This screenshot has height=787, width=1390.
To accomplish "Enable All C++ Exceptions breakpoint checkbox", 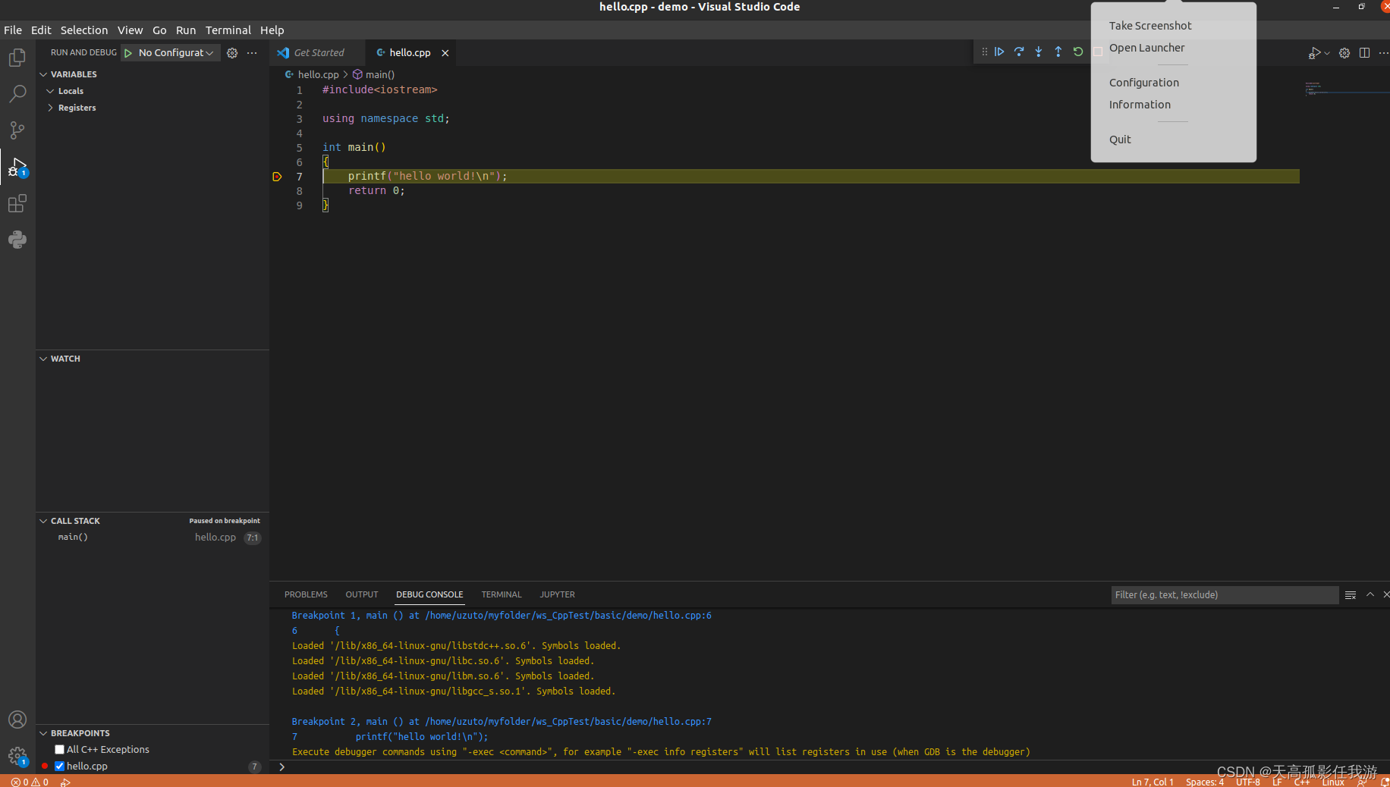I will pos(60,750).
